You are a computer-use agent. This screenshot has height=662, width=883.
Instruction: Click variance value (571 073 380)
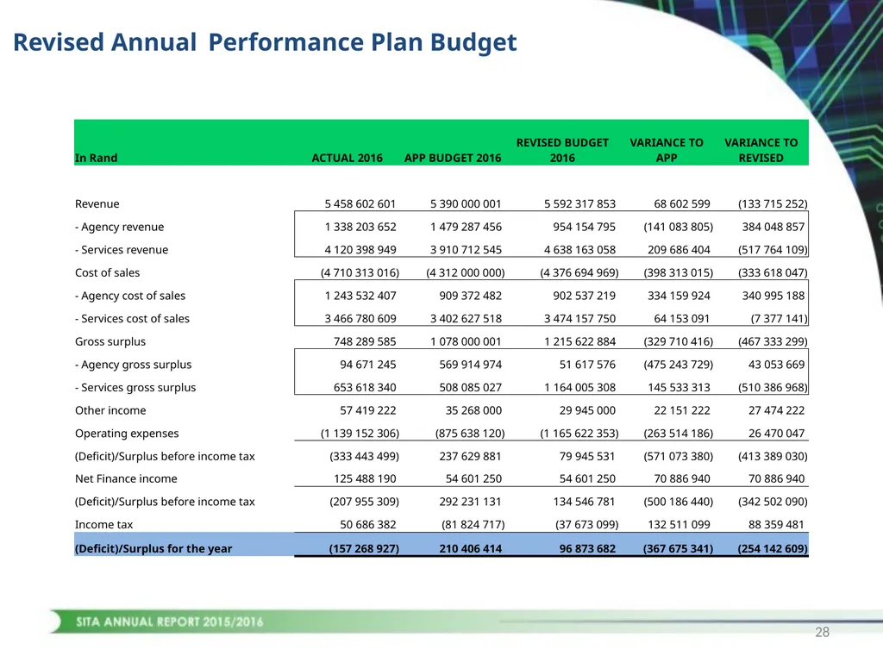point(678,457)
